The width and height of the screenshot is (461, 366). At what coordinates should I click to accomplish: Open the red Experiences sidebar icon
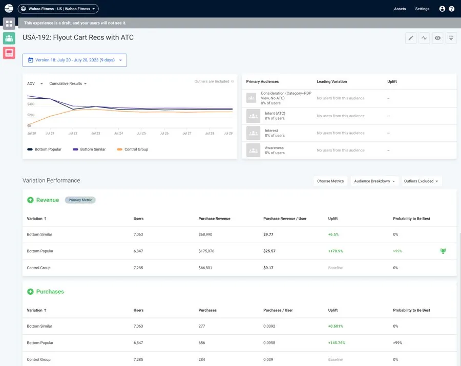click(9, 53)
